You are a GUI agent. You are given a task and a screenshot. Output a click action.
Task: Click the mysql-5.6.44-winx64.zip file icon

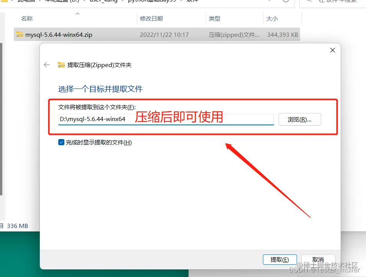pos(20,34)
